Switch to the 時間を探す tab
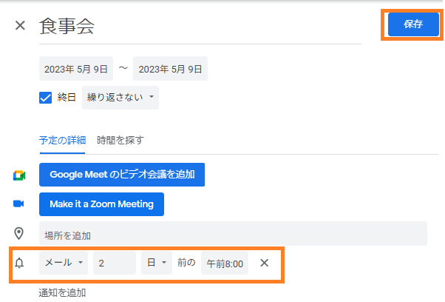This screenshot has width=445, height=302. [120, 140]
